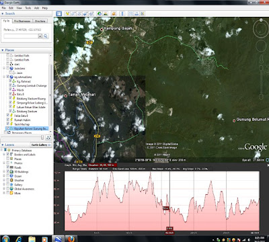The width and height of the screenshot is (269, 242).
Task: Open Internet Explorer from the taskbar
Action: (20, 239)
